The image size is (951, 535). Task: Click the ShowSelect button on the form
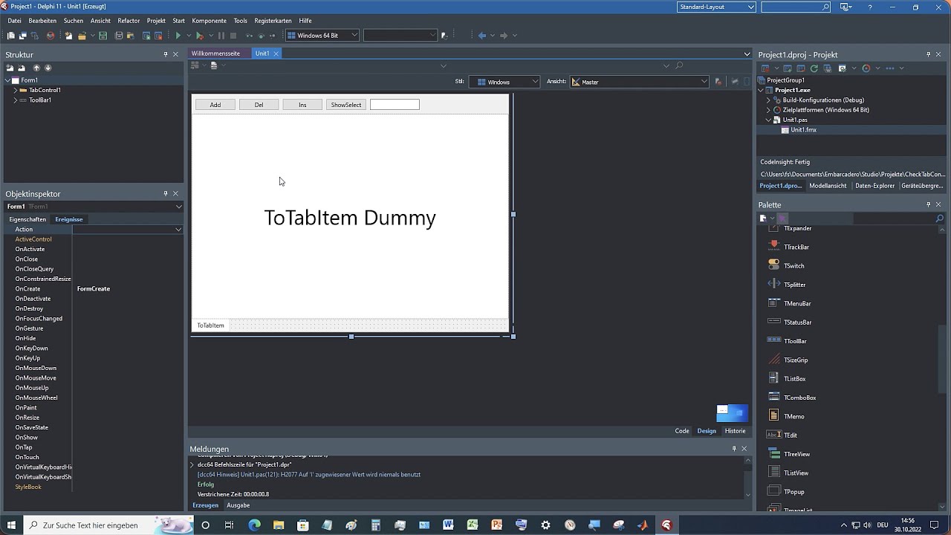click(346, 105)
